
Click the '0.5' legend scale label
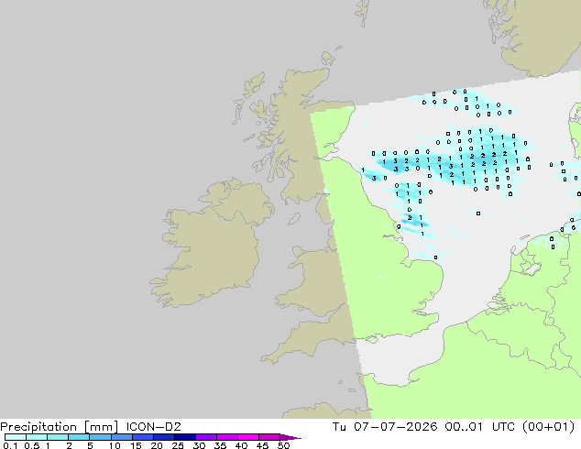(x=31, y=445)
